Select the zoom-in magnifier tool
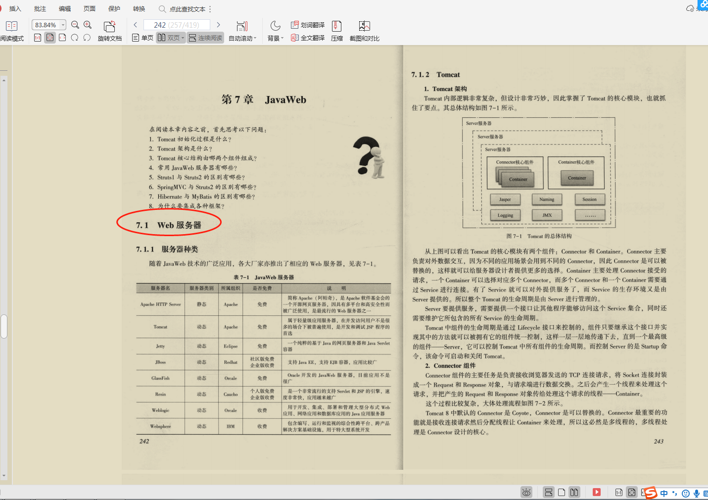This screenshot has width=708, height=500. (88, 24)
